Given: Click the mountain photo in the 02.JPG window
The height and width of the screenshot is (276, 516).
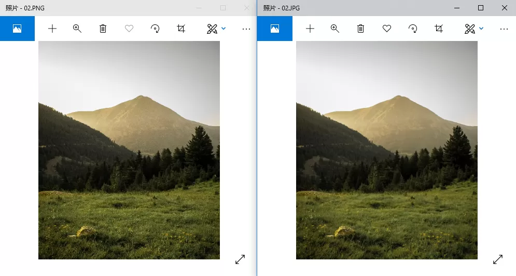Looking at the screenshot, I should (387, 150).
